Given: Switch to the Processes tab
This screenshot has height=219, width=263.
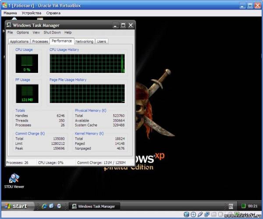Looking at the screenshot, I should pyautogui.click(x=40, y=42).
